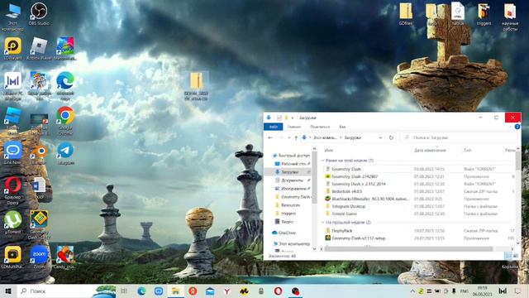The image size is (529, 298).
Task: Go up one folder level in Explorer
Action: point(296,137)
